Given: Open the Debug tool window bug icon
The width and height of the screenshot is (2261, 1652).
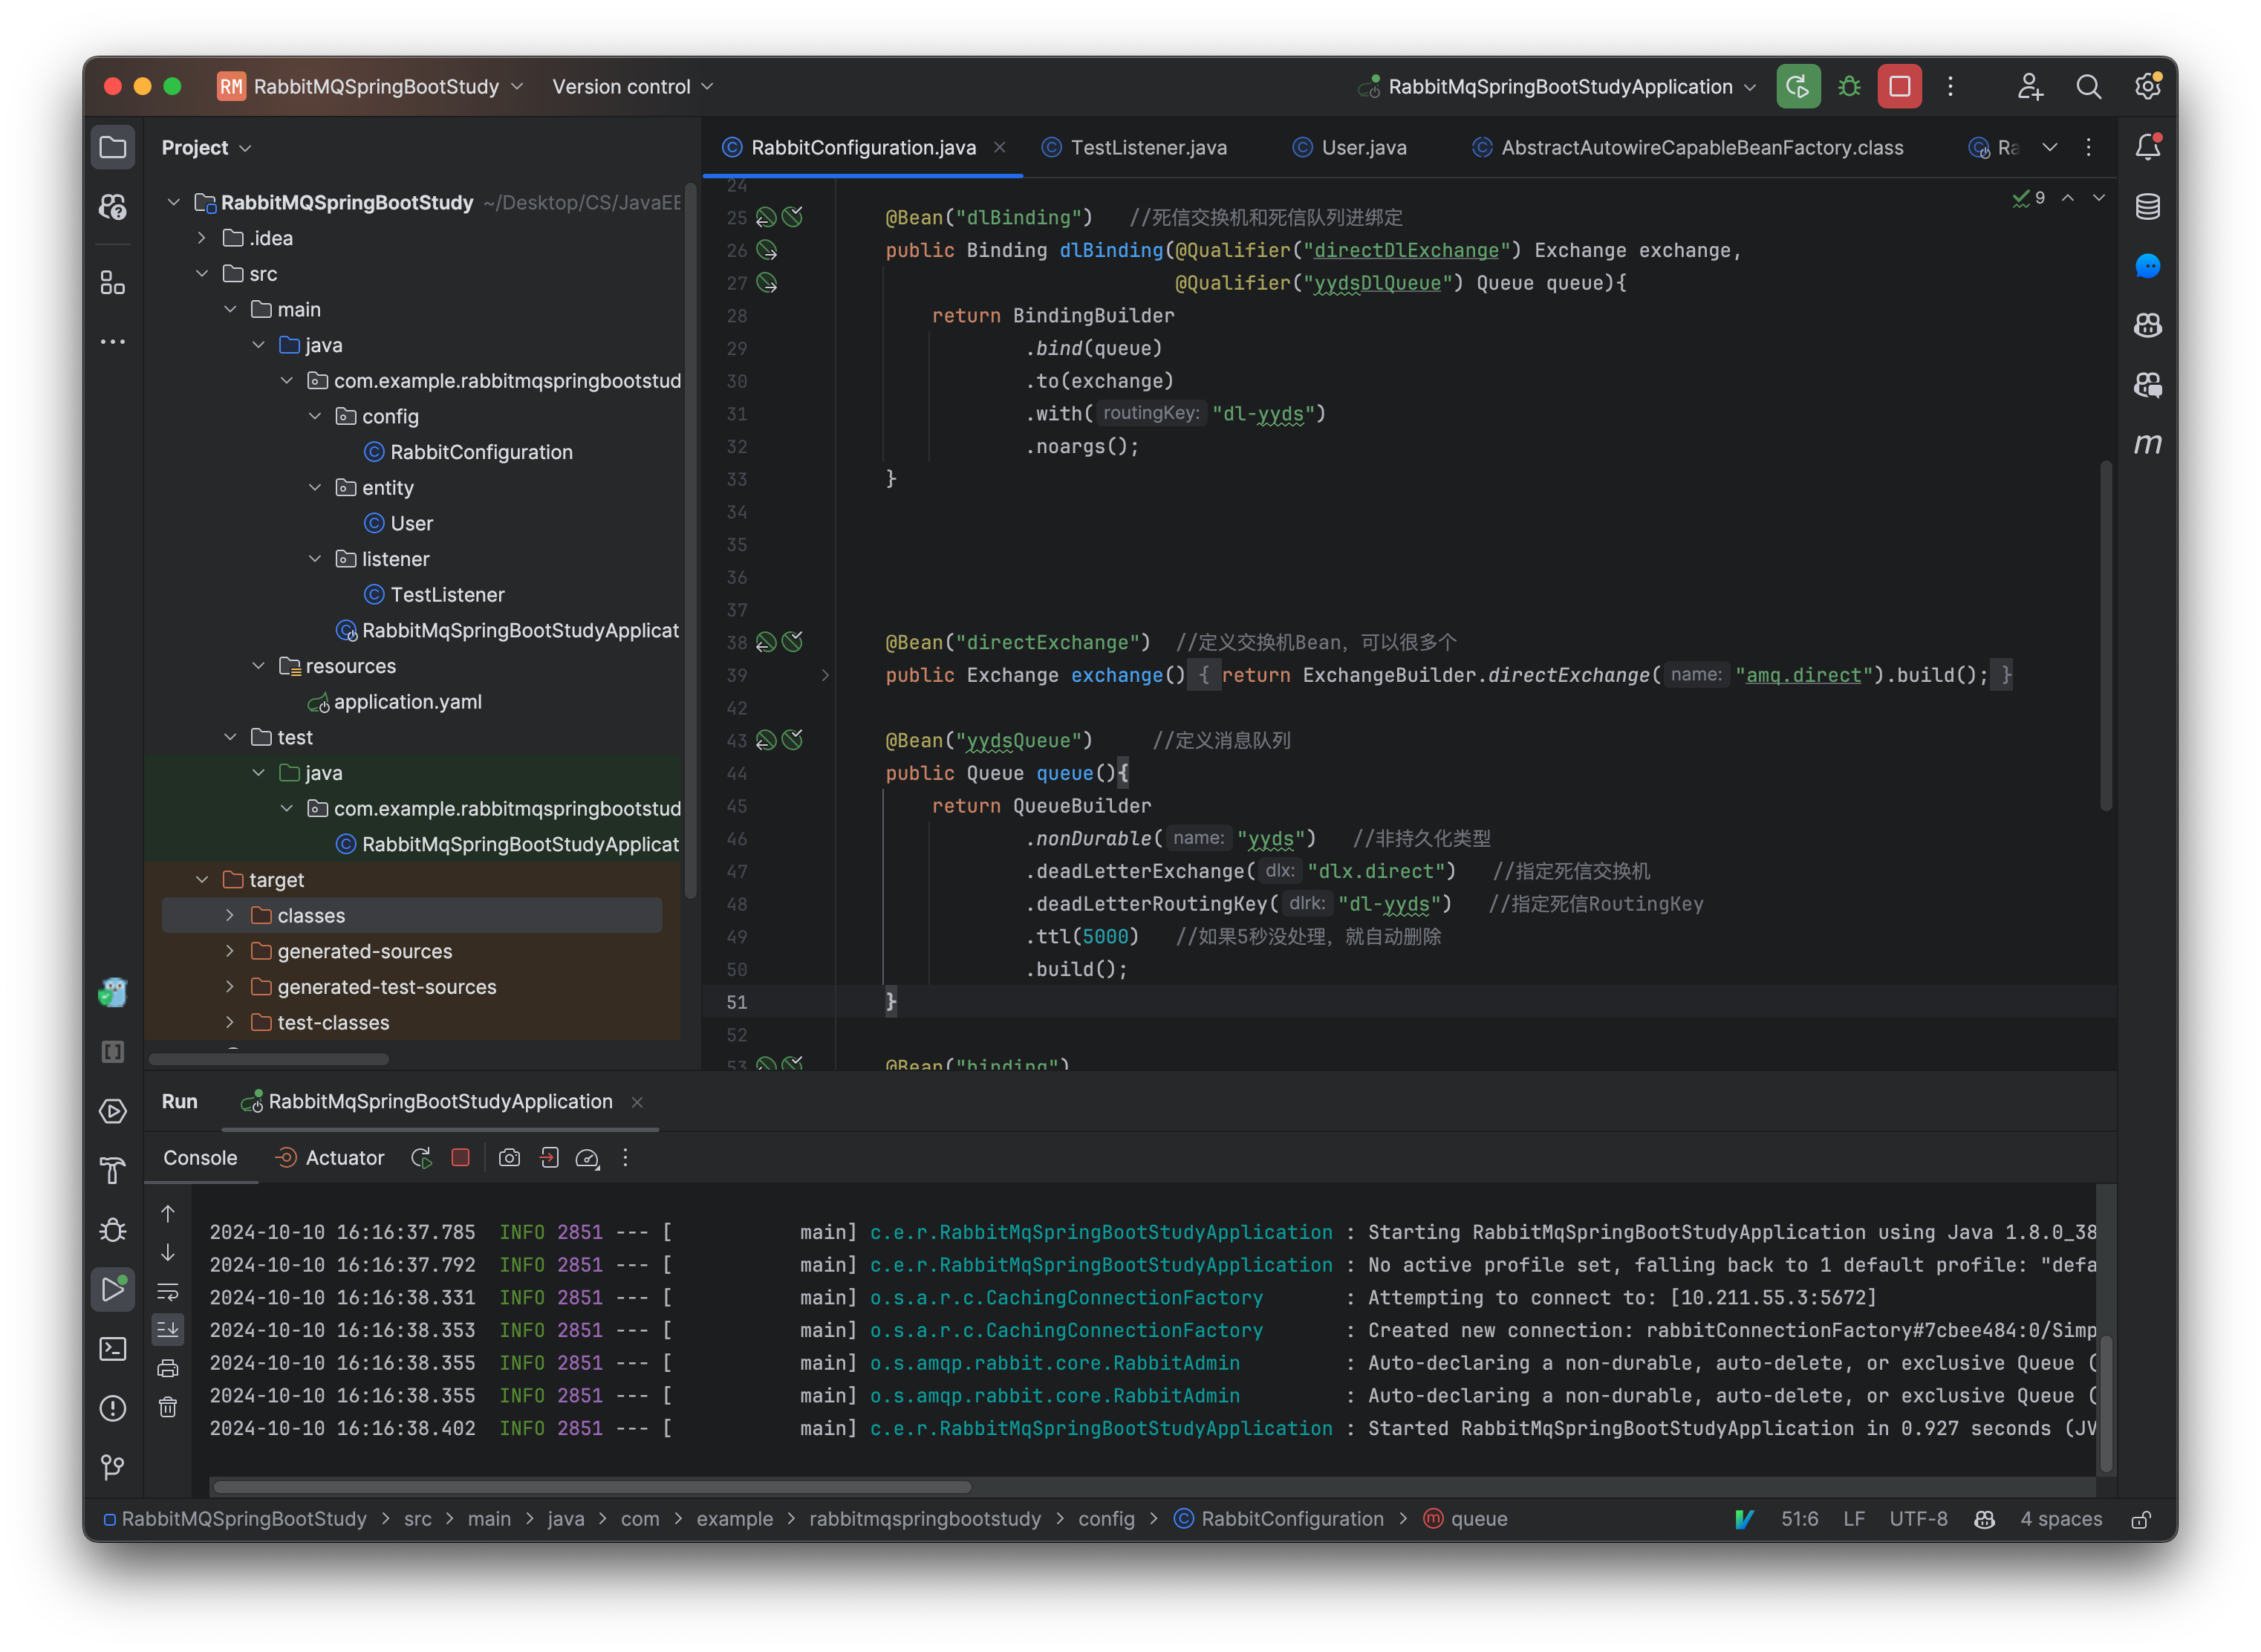Looking at the screenshot, I should 113,1230.
